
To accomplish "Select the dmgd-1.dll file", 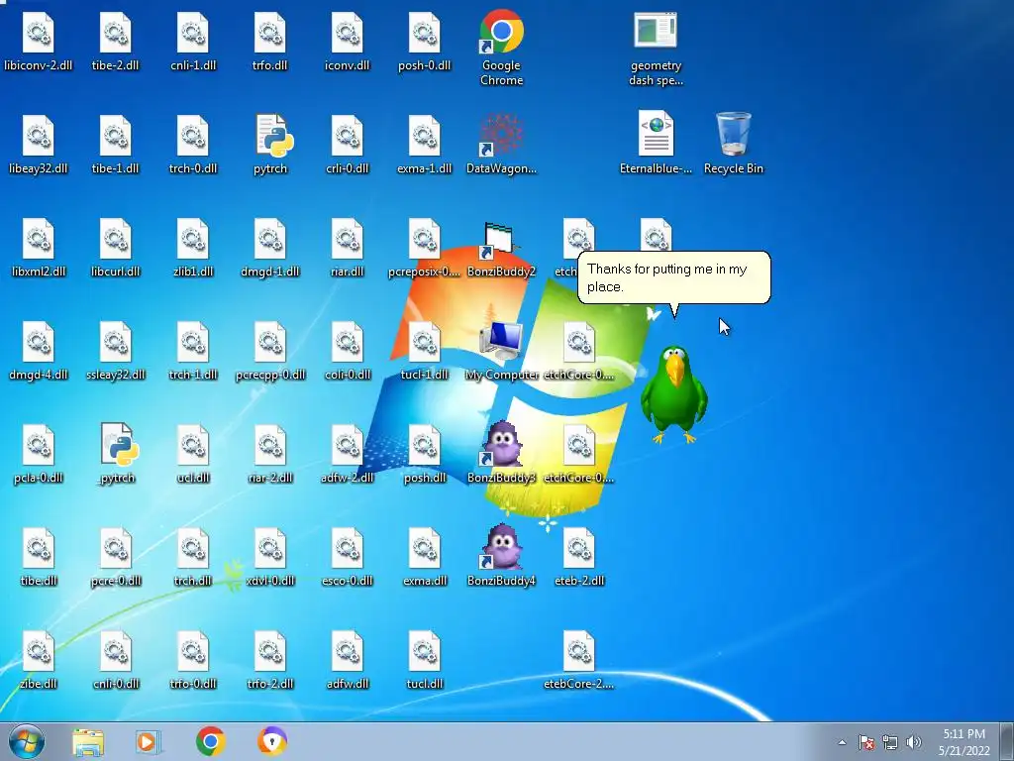I will point(269,248).
